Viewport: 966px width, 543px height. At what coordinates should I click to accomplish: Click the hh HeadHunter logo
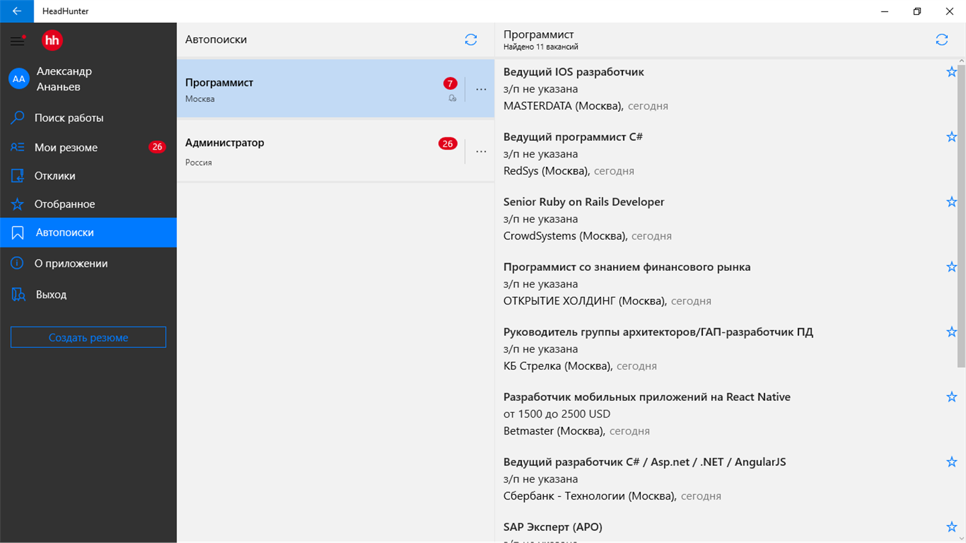52,41
